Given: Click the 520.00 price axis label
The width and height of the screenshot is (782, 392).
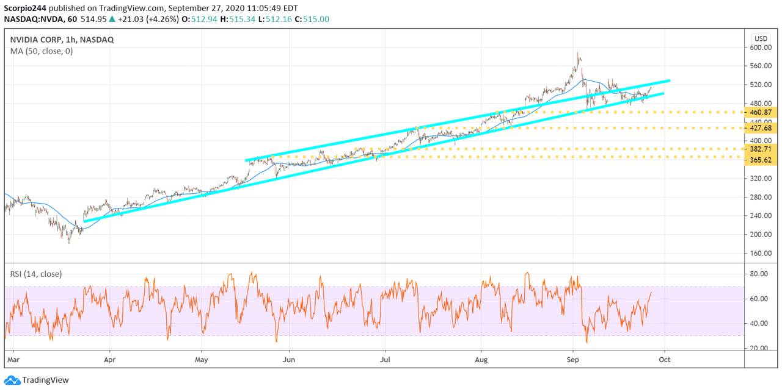Looking at the screenshot, I should 761,85.
